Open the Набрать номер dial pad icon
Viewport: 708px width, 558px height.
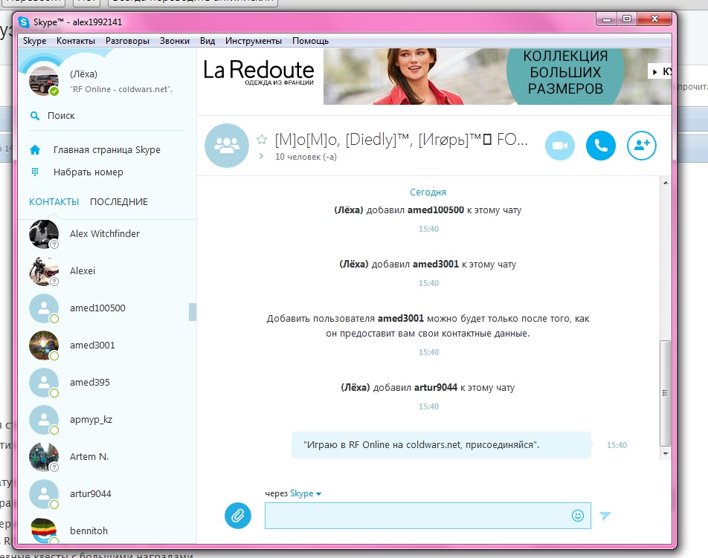point(35,172)
